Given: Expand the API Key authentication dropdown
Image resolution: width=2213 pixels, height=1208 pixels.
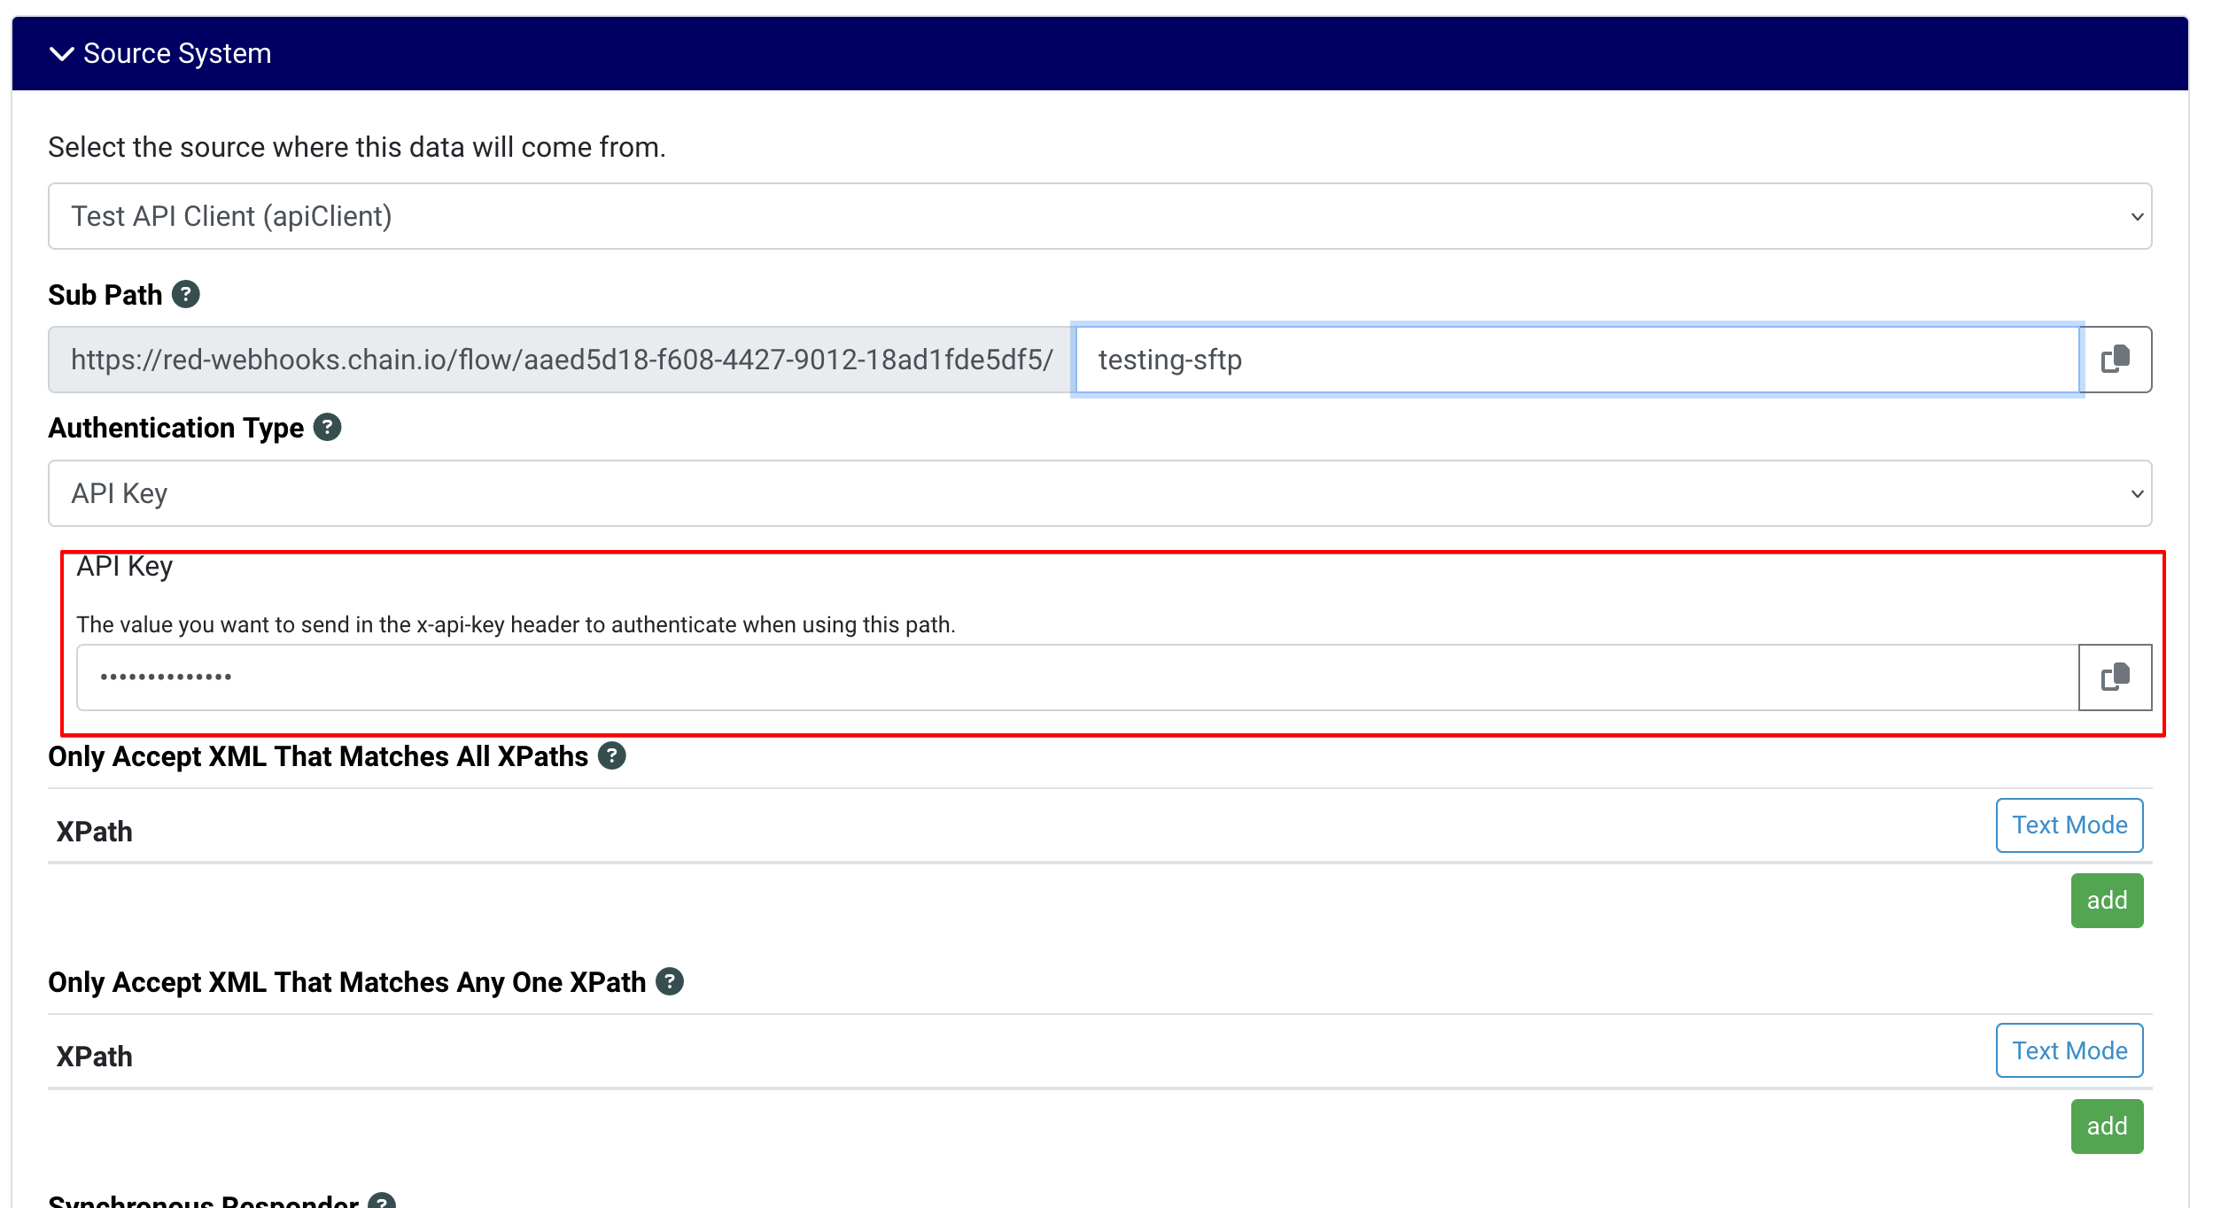Looking at the screenshot, I should point(1099,493).
